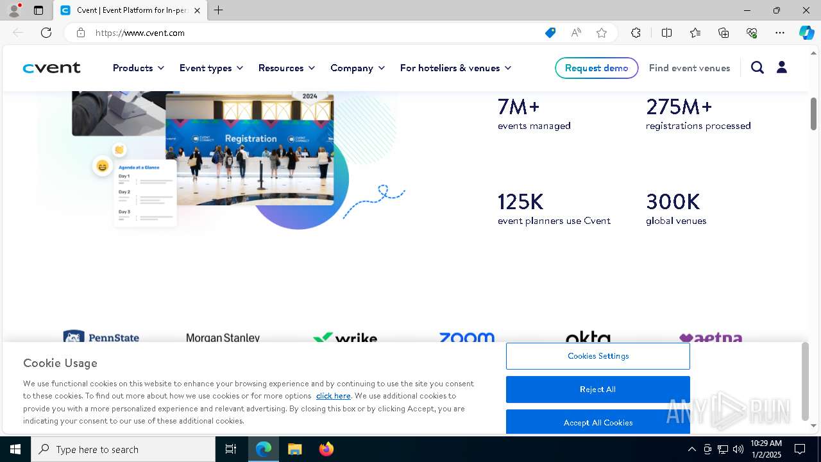821x462 pixels.
Task: Go back using browser back arrow
Action: pos(18,33)
